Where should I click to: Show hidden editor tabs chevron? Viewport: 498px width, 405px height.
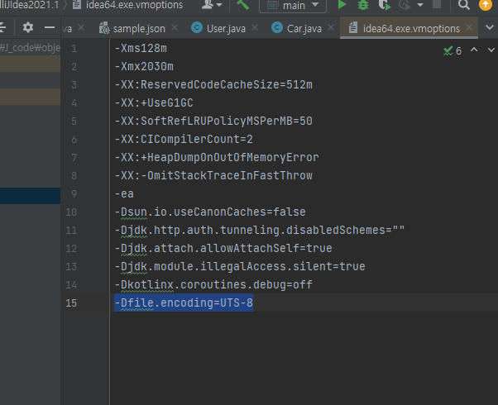coord(490,27)
